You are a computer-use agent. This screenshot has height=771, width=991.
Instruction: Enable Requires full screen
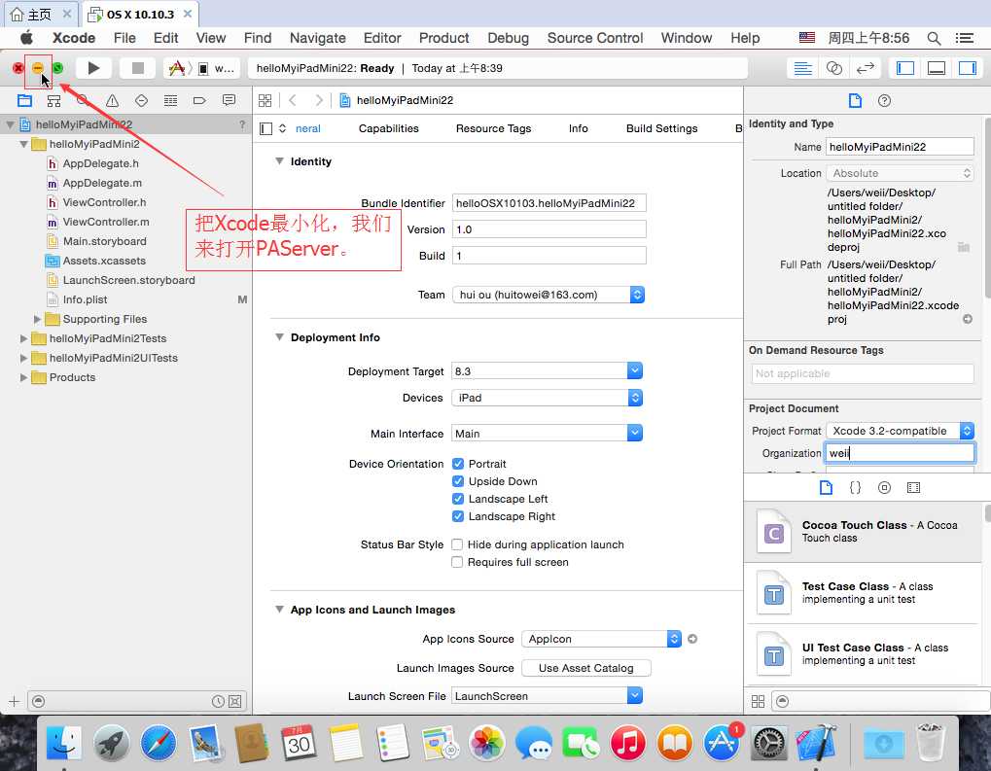[x=457, y=562]
